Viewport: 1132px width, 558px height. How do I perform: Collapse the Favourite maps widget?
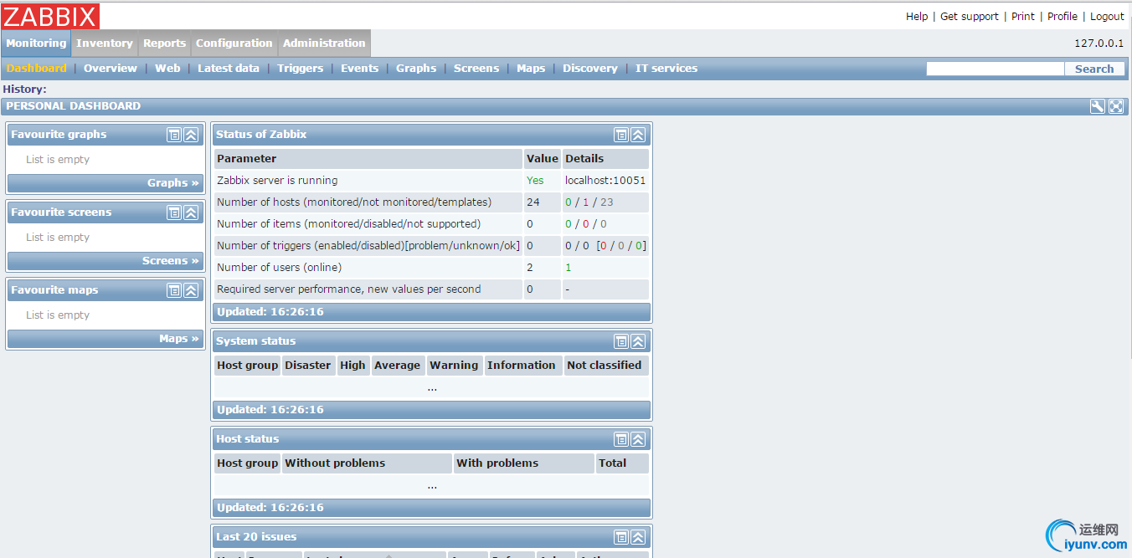191,290
